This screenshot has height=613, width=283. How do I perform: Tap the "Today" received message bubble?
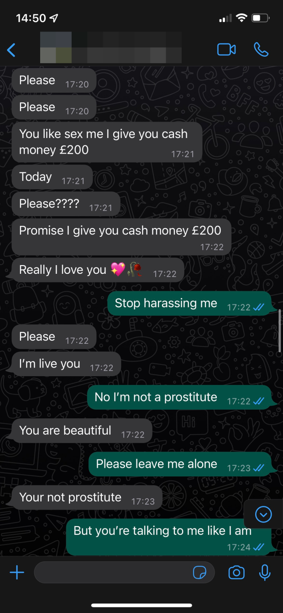click(x=52, y=177)
